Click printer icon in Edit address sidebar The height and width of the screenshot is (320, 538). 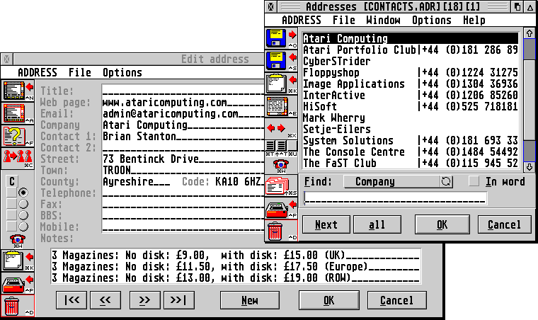[18, 283]
